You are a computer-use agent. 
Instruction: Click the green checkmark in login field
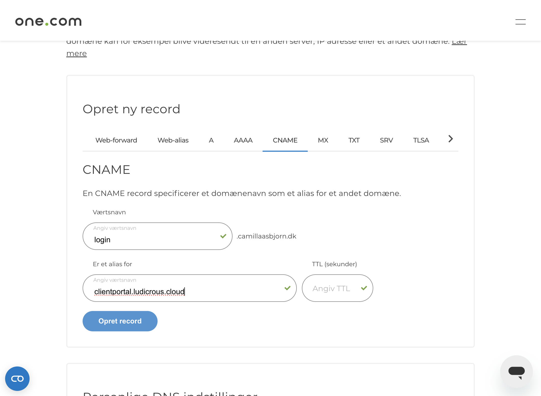coord(223,236)
